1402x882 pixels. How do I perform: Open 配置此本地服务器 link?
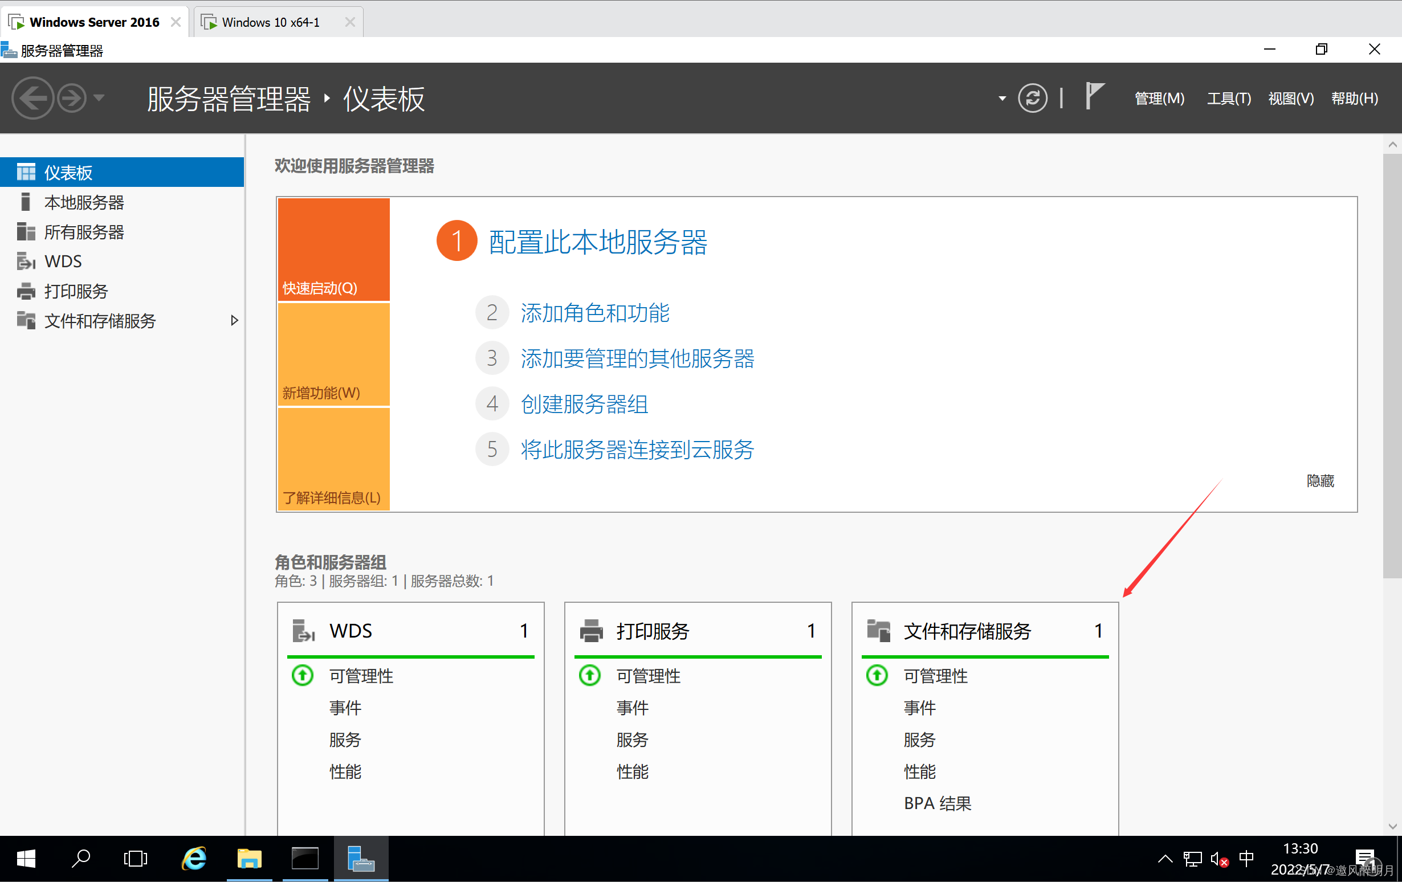point(598,242)
